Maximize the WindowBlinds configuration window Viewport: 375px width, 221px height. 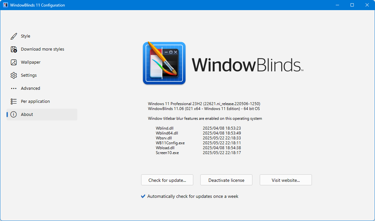(x=352, y=5)
